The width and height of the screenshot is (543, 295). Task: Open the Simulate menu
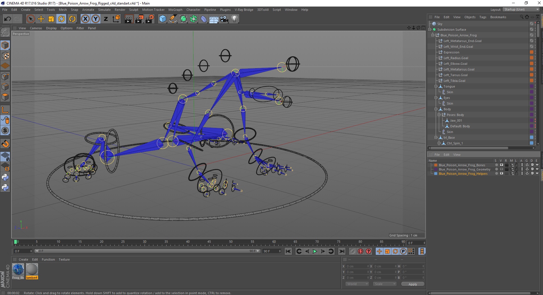(104, 10)
